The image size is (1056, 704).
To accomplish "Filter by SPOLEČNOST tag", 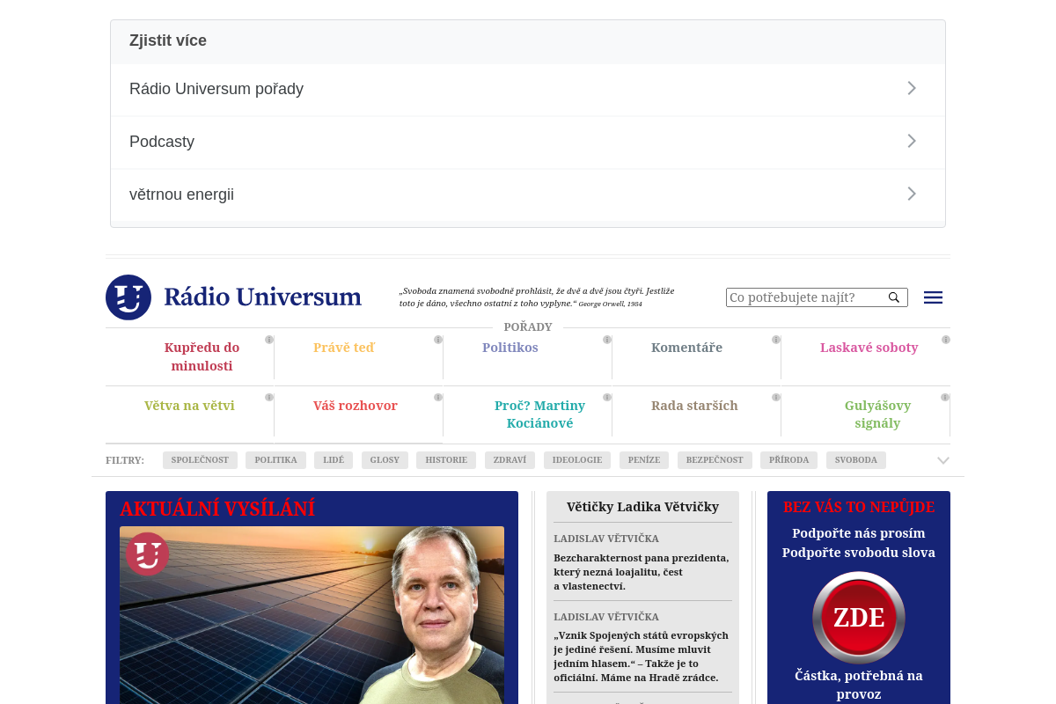I will (200, 460).
